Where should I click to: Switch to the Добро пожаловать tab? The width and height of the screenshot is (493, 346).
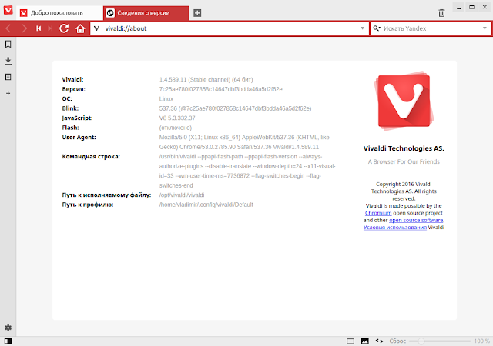click(x=60, y=13)
